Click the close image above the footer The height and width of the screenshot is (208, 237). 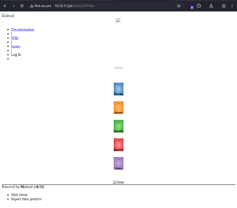pos(118,182)
